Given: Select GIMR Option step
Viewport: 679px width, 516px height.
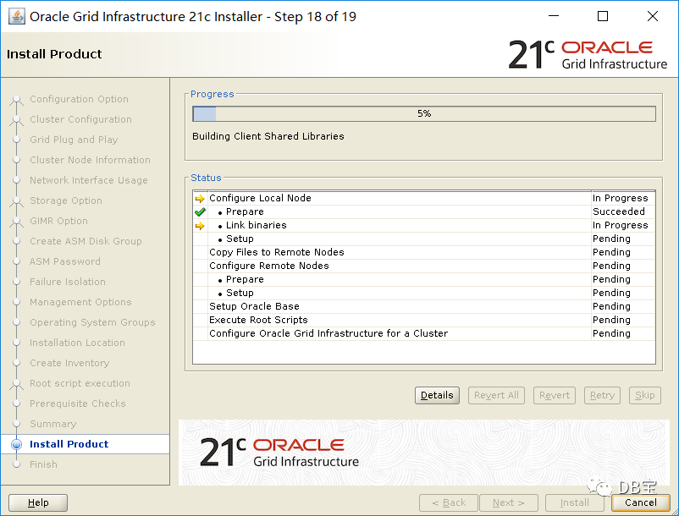Looking at the screenshot, I should tap(58, 221).
